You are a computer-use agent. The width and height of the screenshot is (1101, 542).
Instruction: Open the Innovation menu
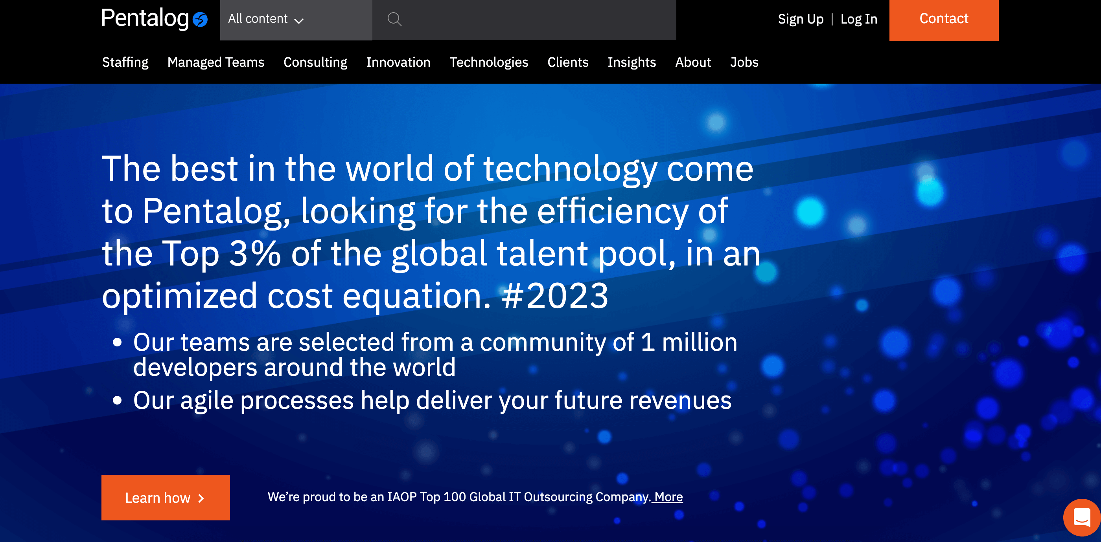(x=398, y=62)
